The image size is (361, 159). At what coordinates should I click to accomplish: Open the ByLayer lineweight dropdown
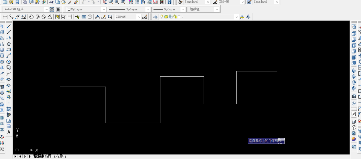(183, 9)
